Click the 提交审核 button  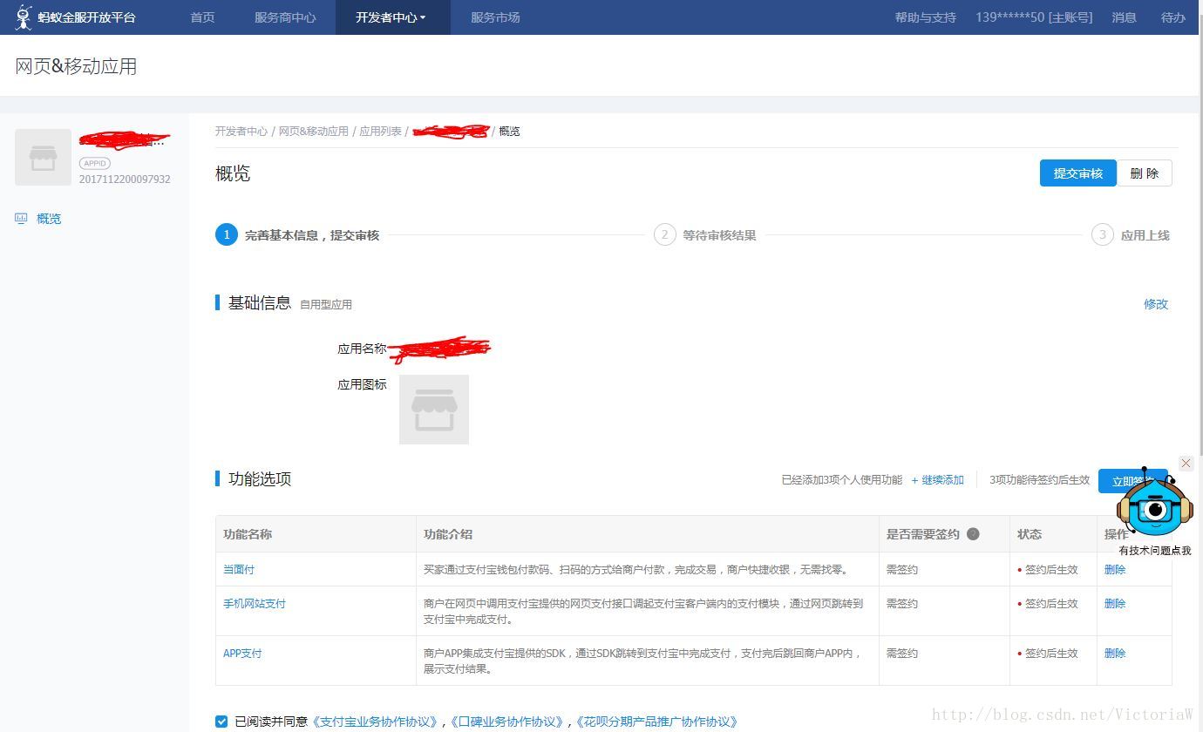pos(1078,173)
